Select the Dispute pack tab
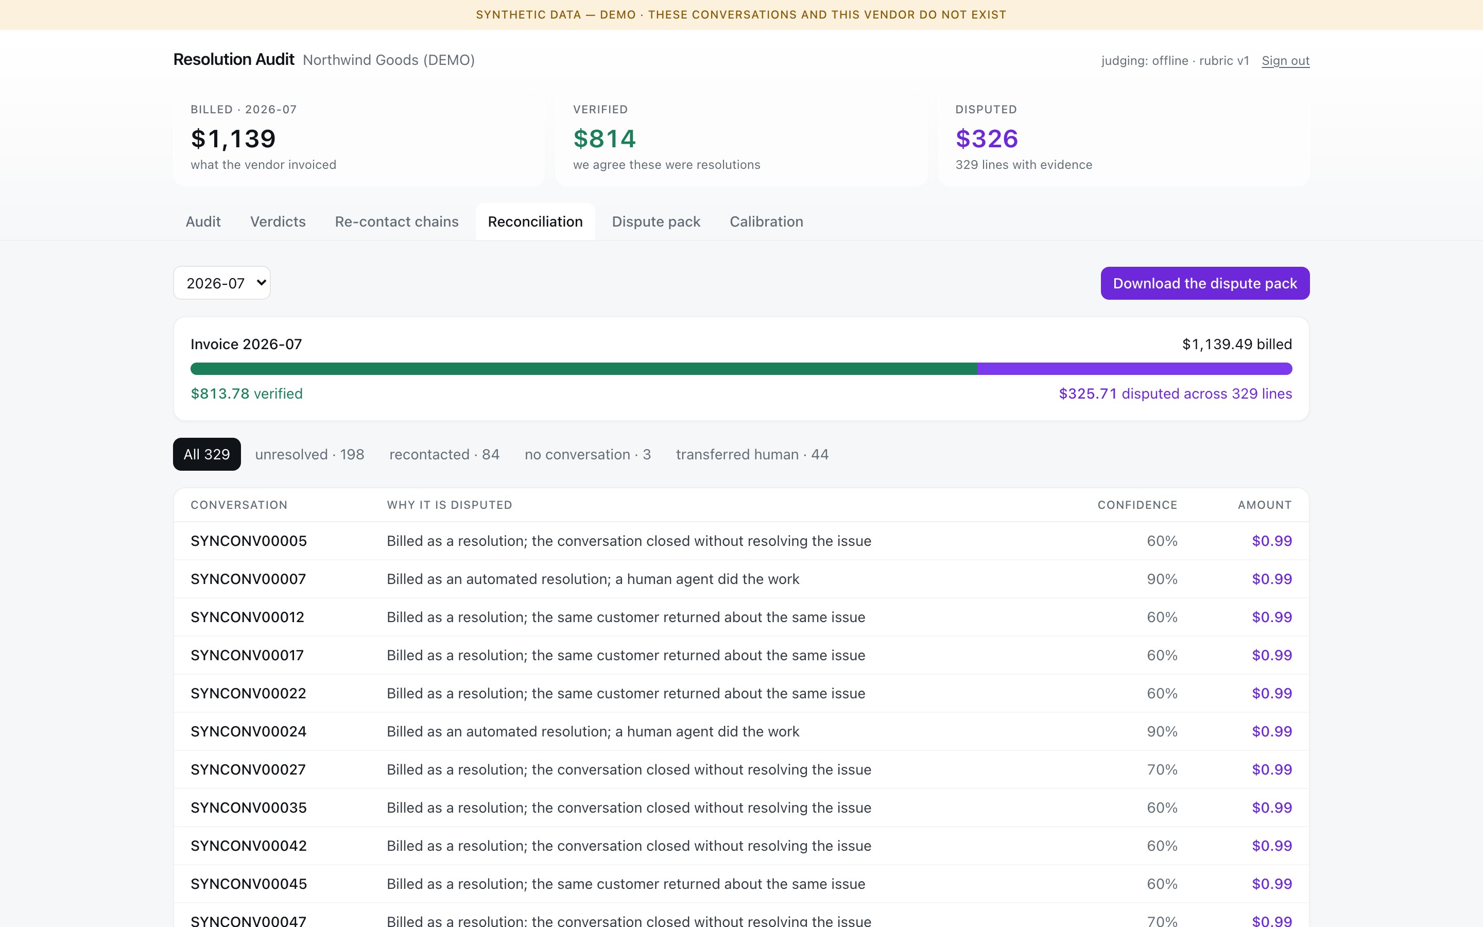Image resolution: width=1483 pixels, height=927 pixels. tap(656, 221)
